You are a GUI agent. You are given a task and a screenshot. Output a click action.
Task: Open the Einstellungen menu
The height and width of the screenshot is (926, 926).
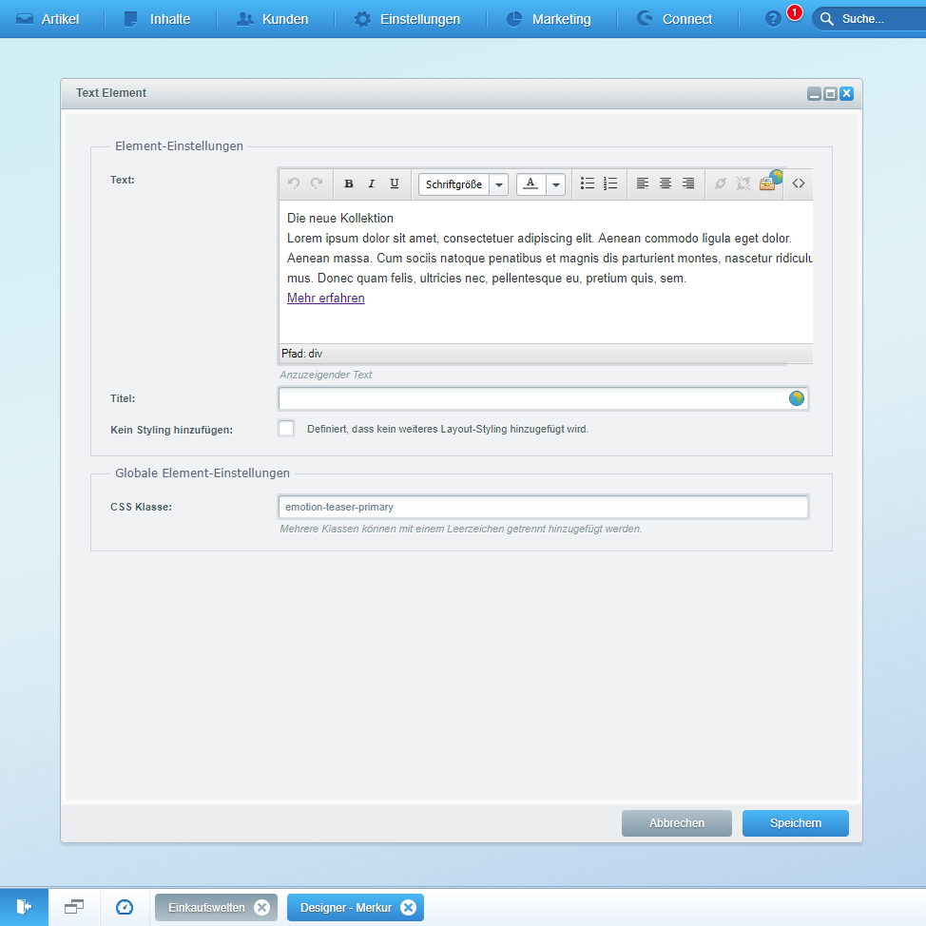tap(407, 19)
